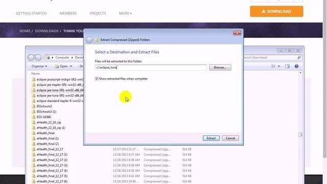
Task: Select eHealth_final_12_17 (6) file
Action: click(x=52, y=181)
